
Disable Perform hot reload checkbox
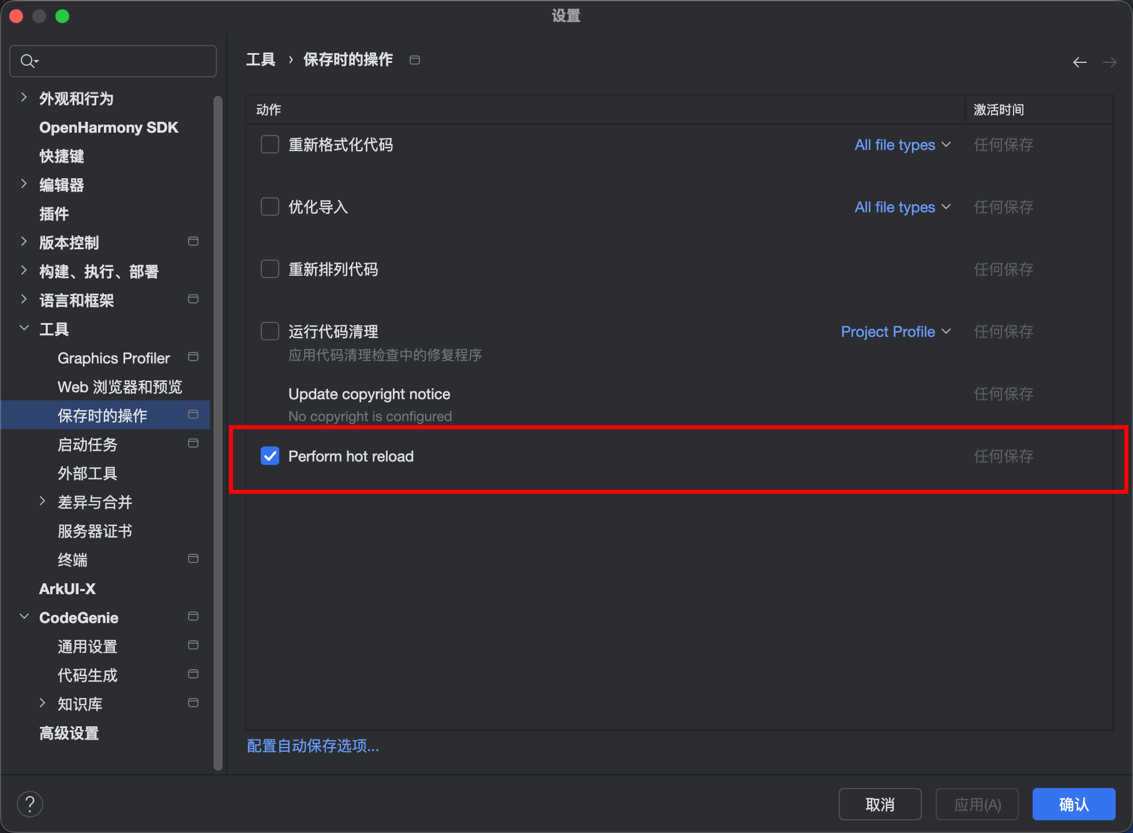[x=270, y=456]
